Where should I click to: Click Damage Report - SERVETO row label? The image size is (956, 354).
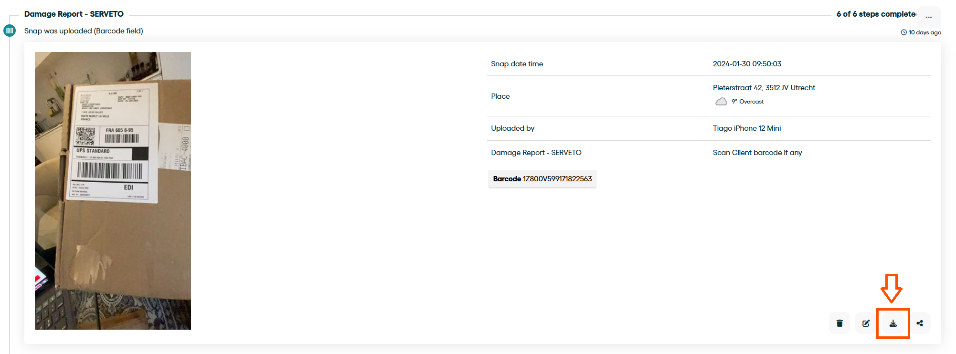click(536, 153)
